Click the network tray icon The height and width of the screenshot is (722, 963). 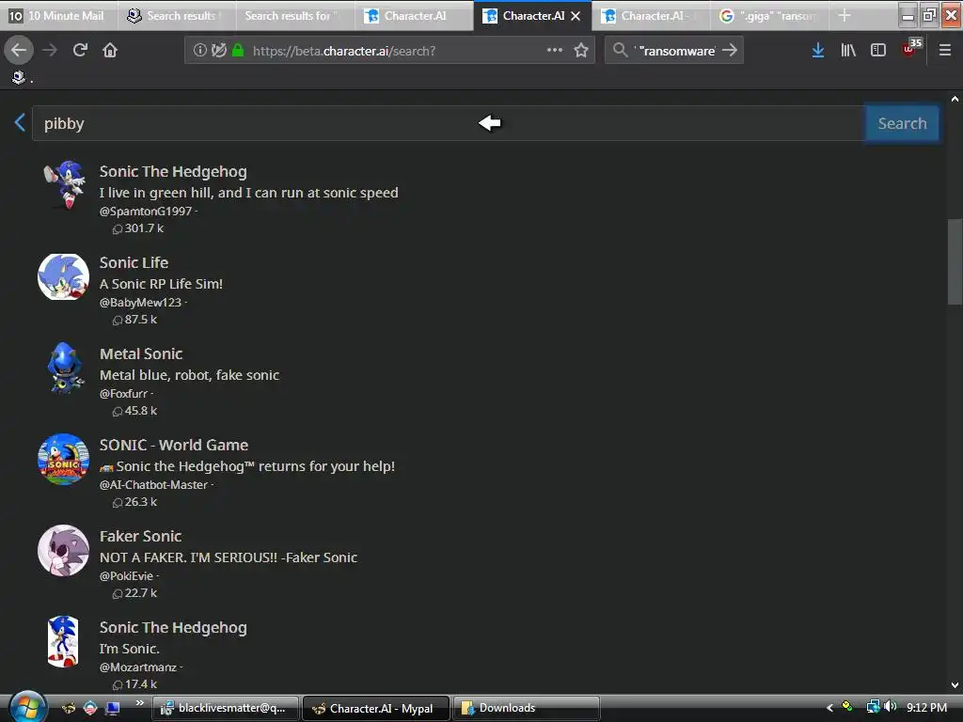tap(873, 707)
